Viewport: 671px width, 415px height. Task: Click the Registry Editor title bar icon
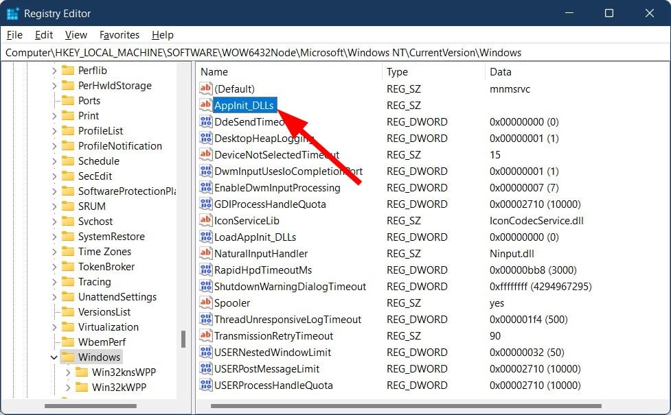pos(12,13)
